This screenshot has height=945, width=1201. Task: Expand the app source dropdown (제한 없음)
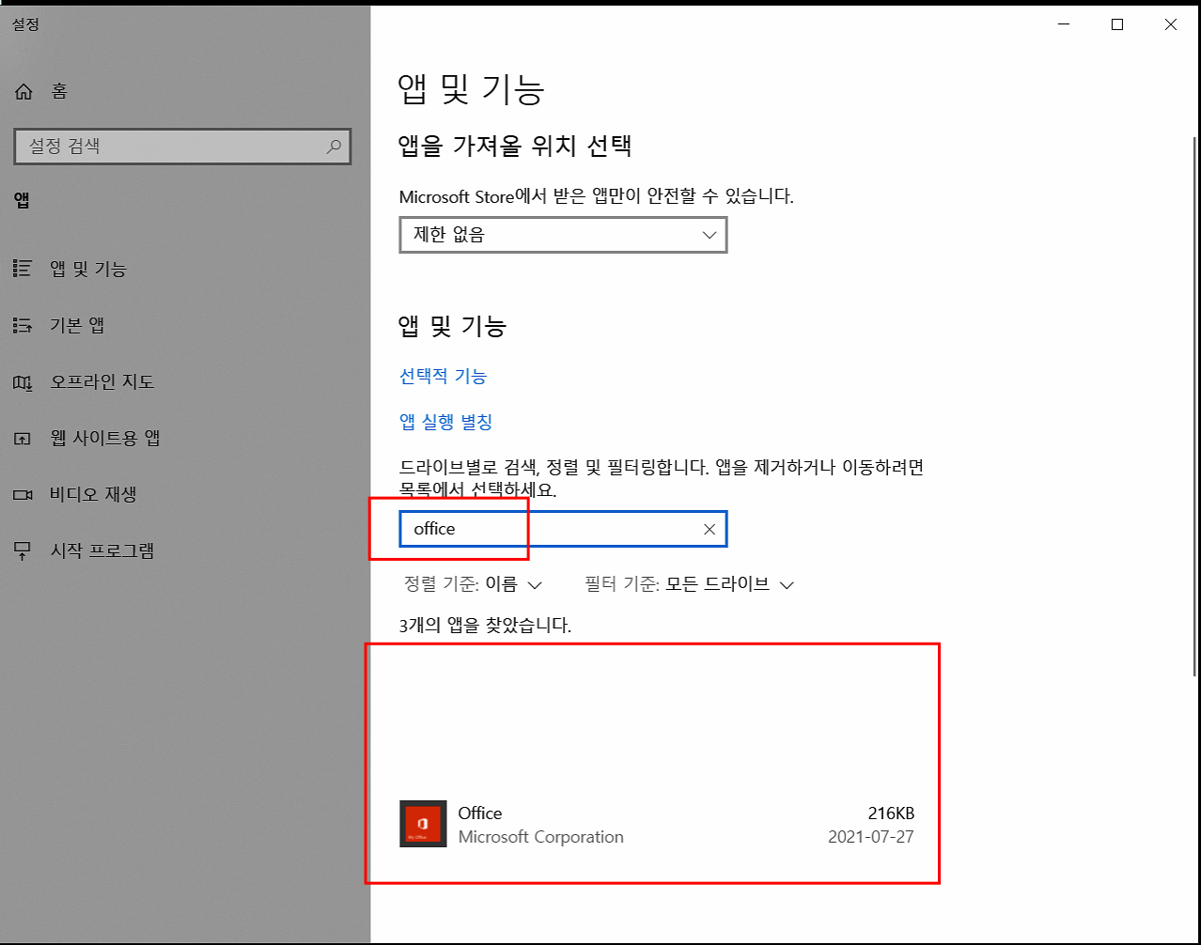coord(563,235)
